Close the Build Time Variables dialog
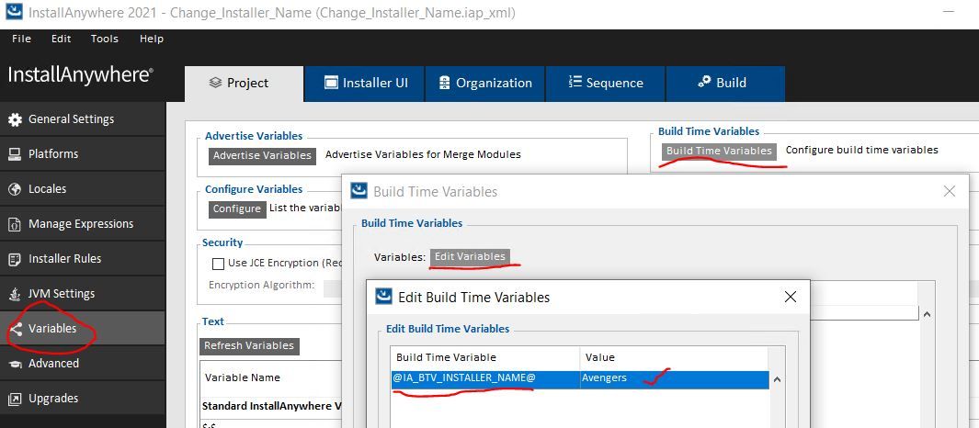Viewport: 979px width, 428px height. [949, 191]
